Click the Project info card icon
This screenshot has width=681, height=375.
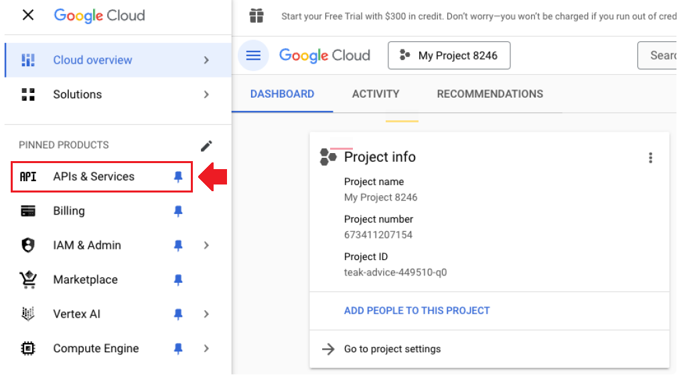point(328,157)
